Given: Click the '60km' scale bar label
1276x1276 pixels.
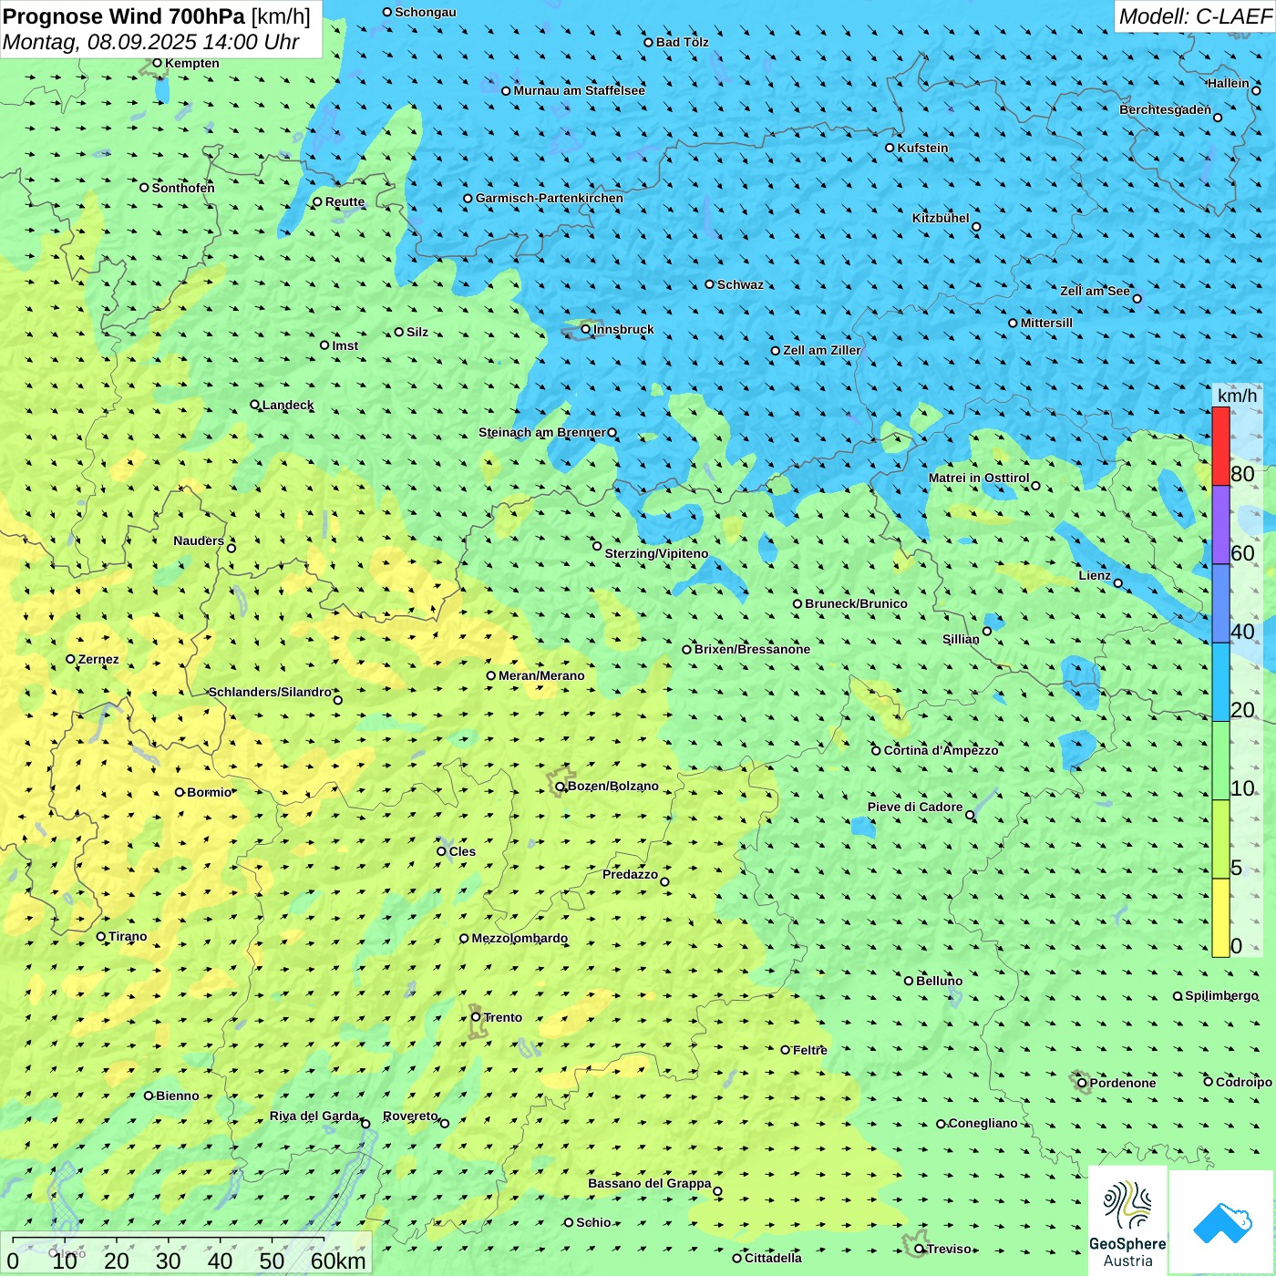Looking at the screenshot, I should tap(338, 1261).
